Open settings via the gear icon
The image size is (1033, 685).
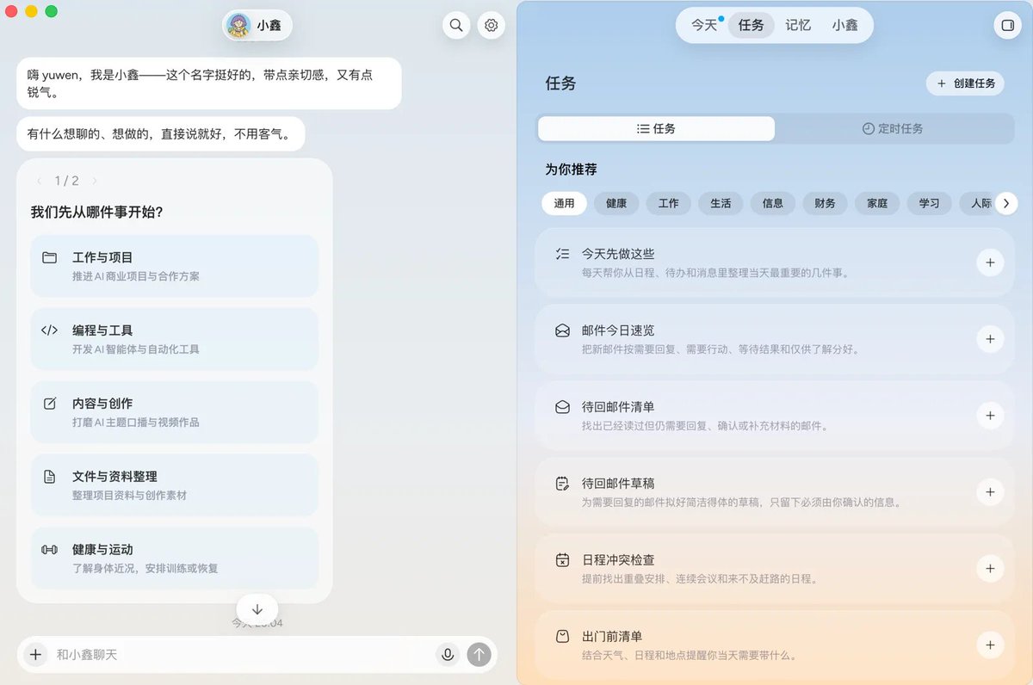click(x=492, y=26)
